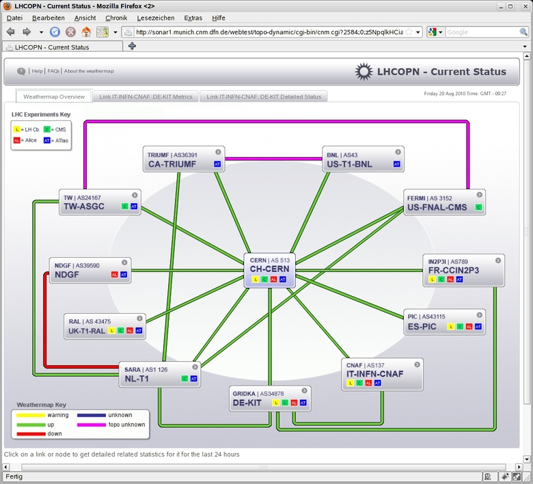The image size is (533, 484).
Task: Click the ATLAS icon on US-T1-BNL node
Action: [397, 164]
